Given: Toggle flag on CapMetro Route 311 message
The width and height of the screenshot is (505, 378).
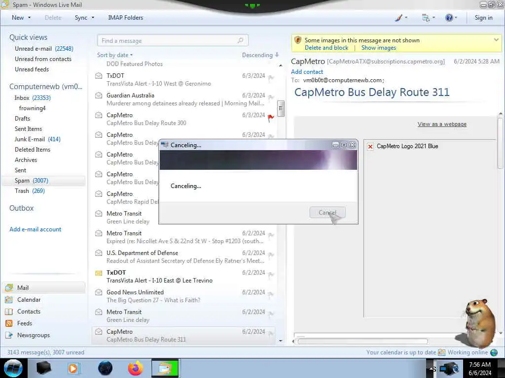Looking at the screenshot, I should tap(271, 334).
